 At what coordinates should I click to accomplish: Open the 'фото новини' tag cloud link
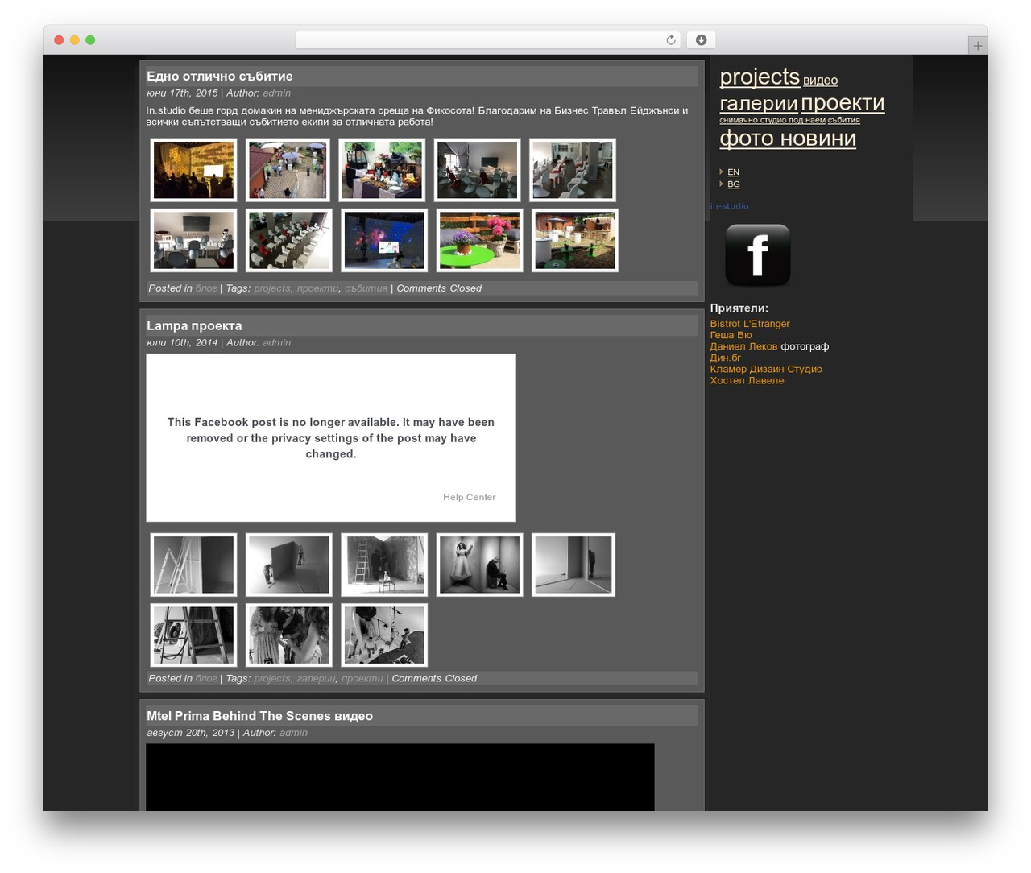tap(788, 139)
